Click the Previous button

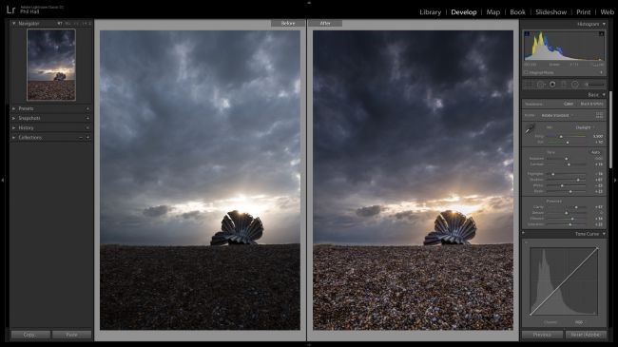542,335
